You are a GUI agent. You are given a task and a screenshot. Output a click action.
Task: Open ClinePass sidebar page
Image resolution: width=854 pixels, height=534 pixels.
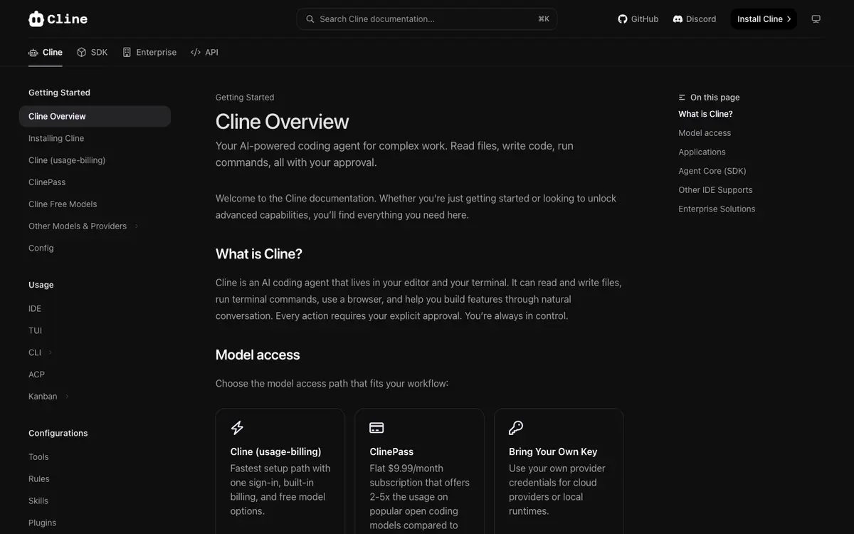[x=47, y=182]
